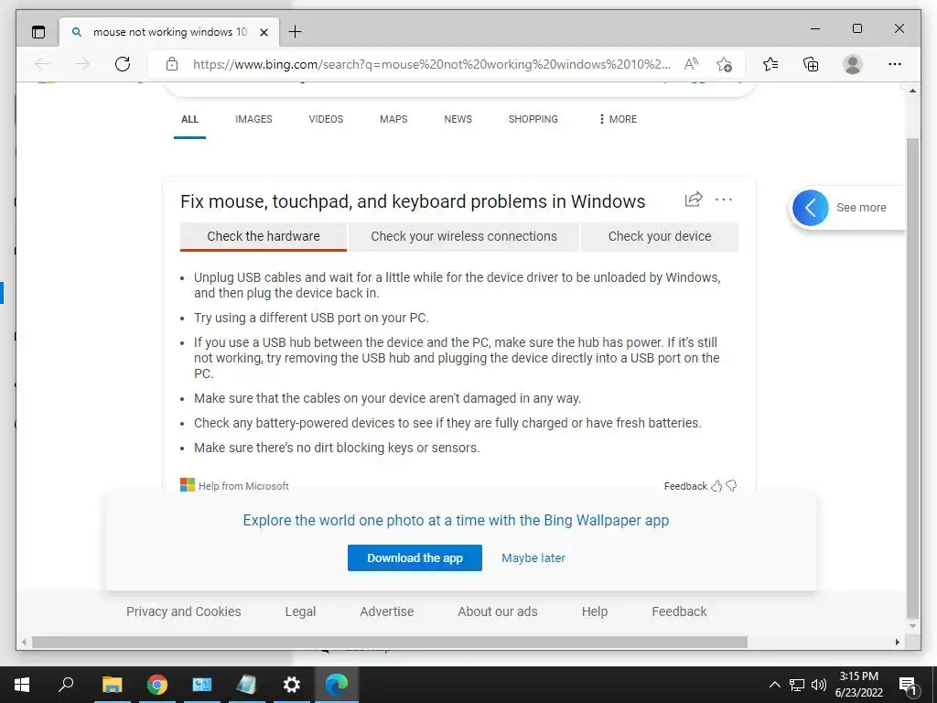Refresh the current page

pos(123,64)
